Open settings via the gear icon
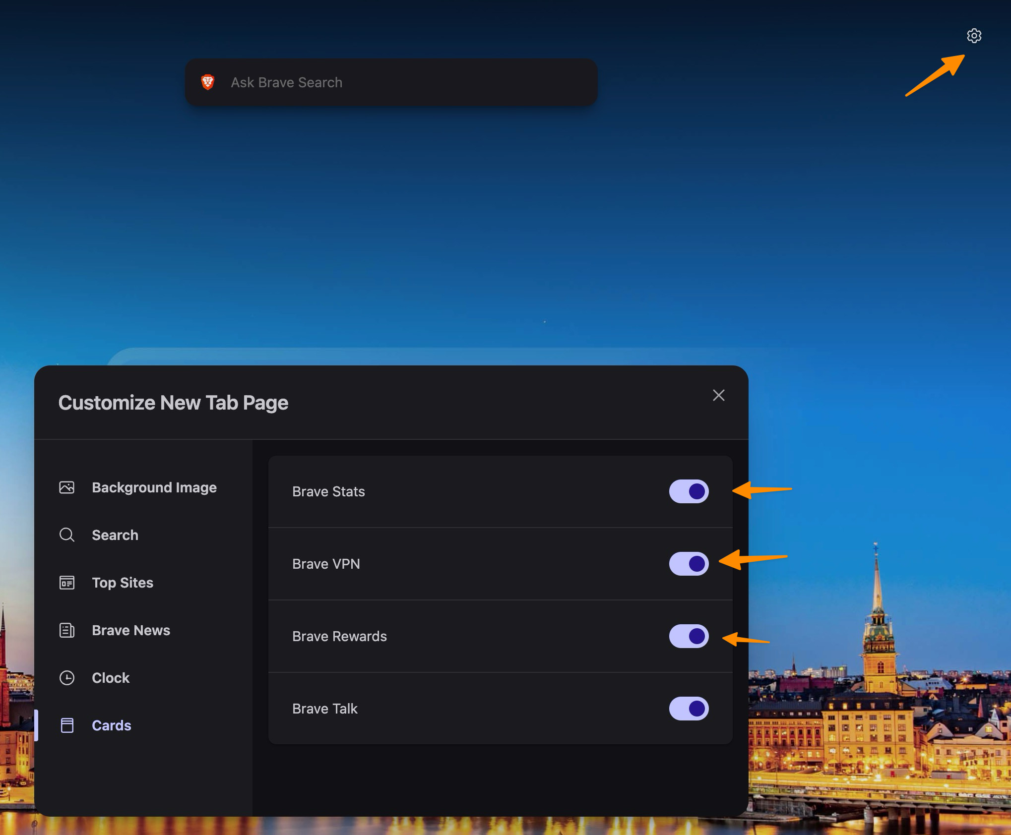The image size is (1011, 835). click(974, 36)
